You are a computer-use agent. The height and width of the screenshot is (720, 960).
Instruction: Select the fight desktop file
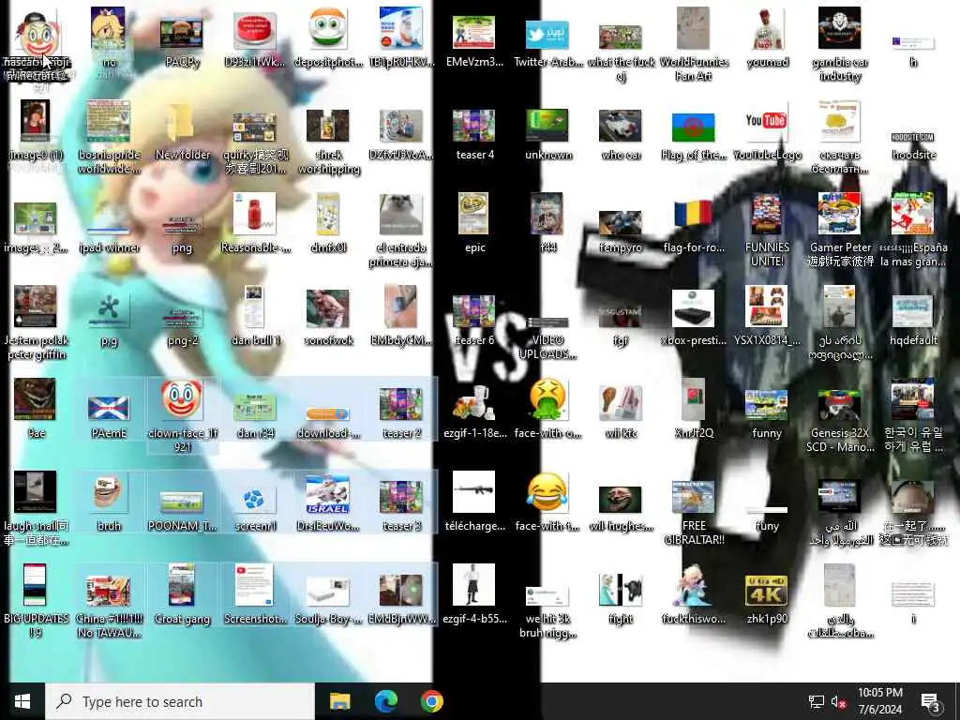pyautogui.click(x=621, y=599)
